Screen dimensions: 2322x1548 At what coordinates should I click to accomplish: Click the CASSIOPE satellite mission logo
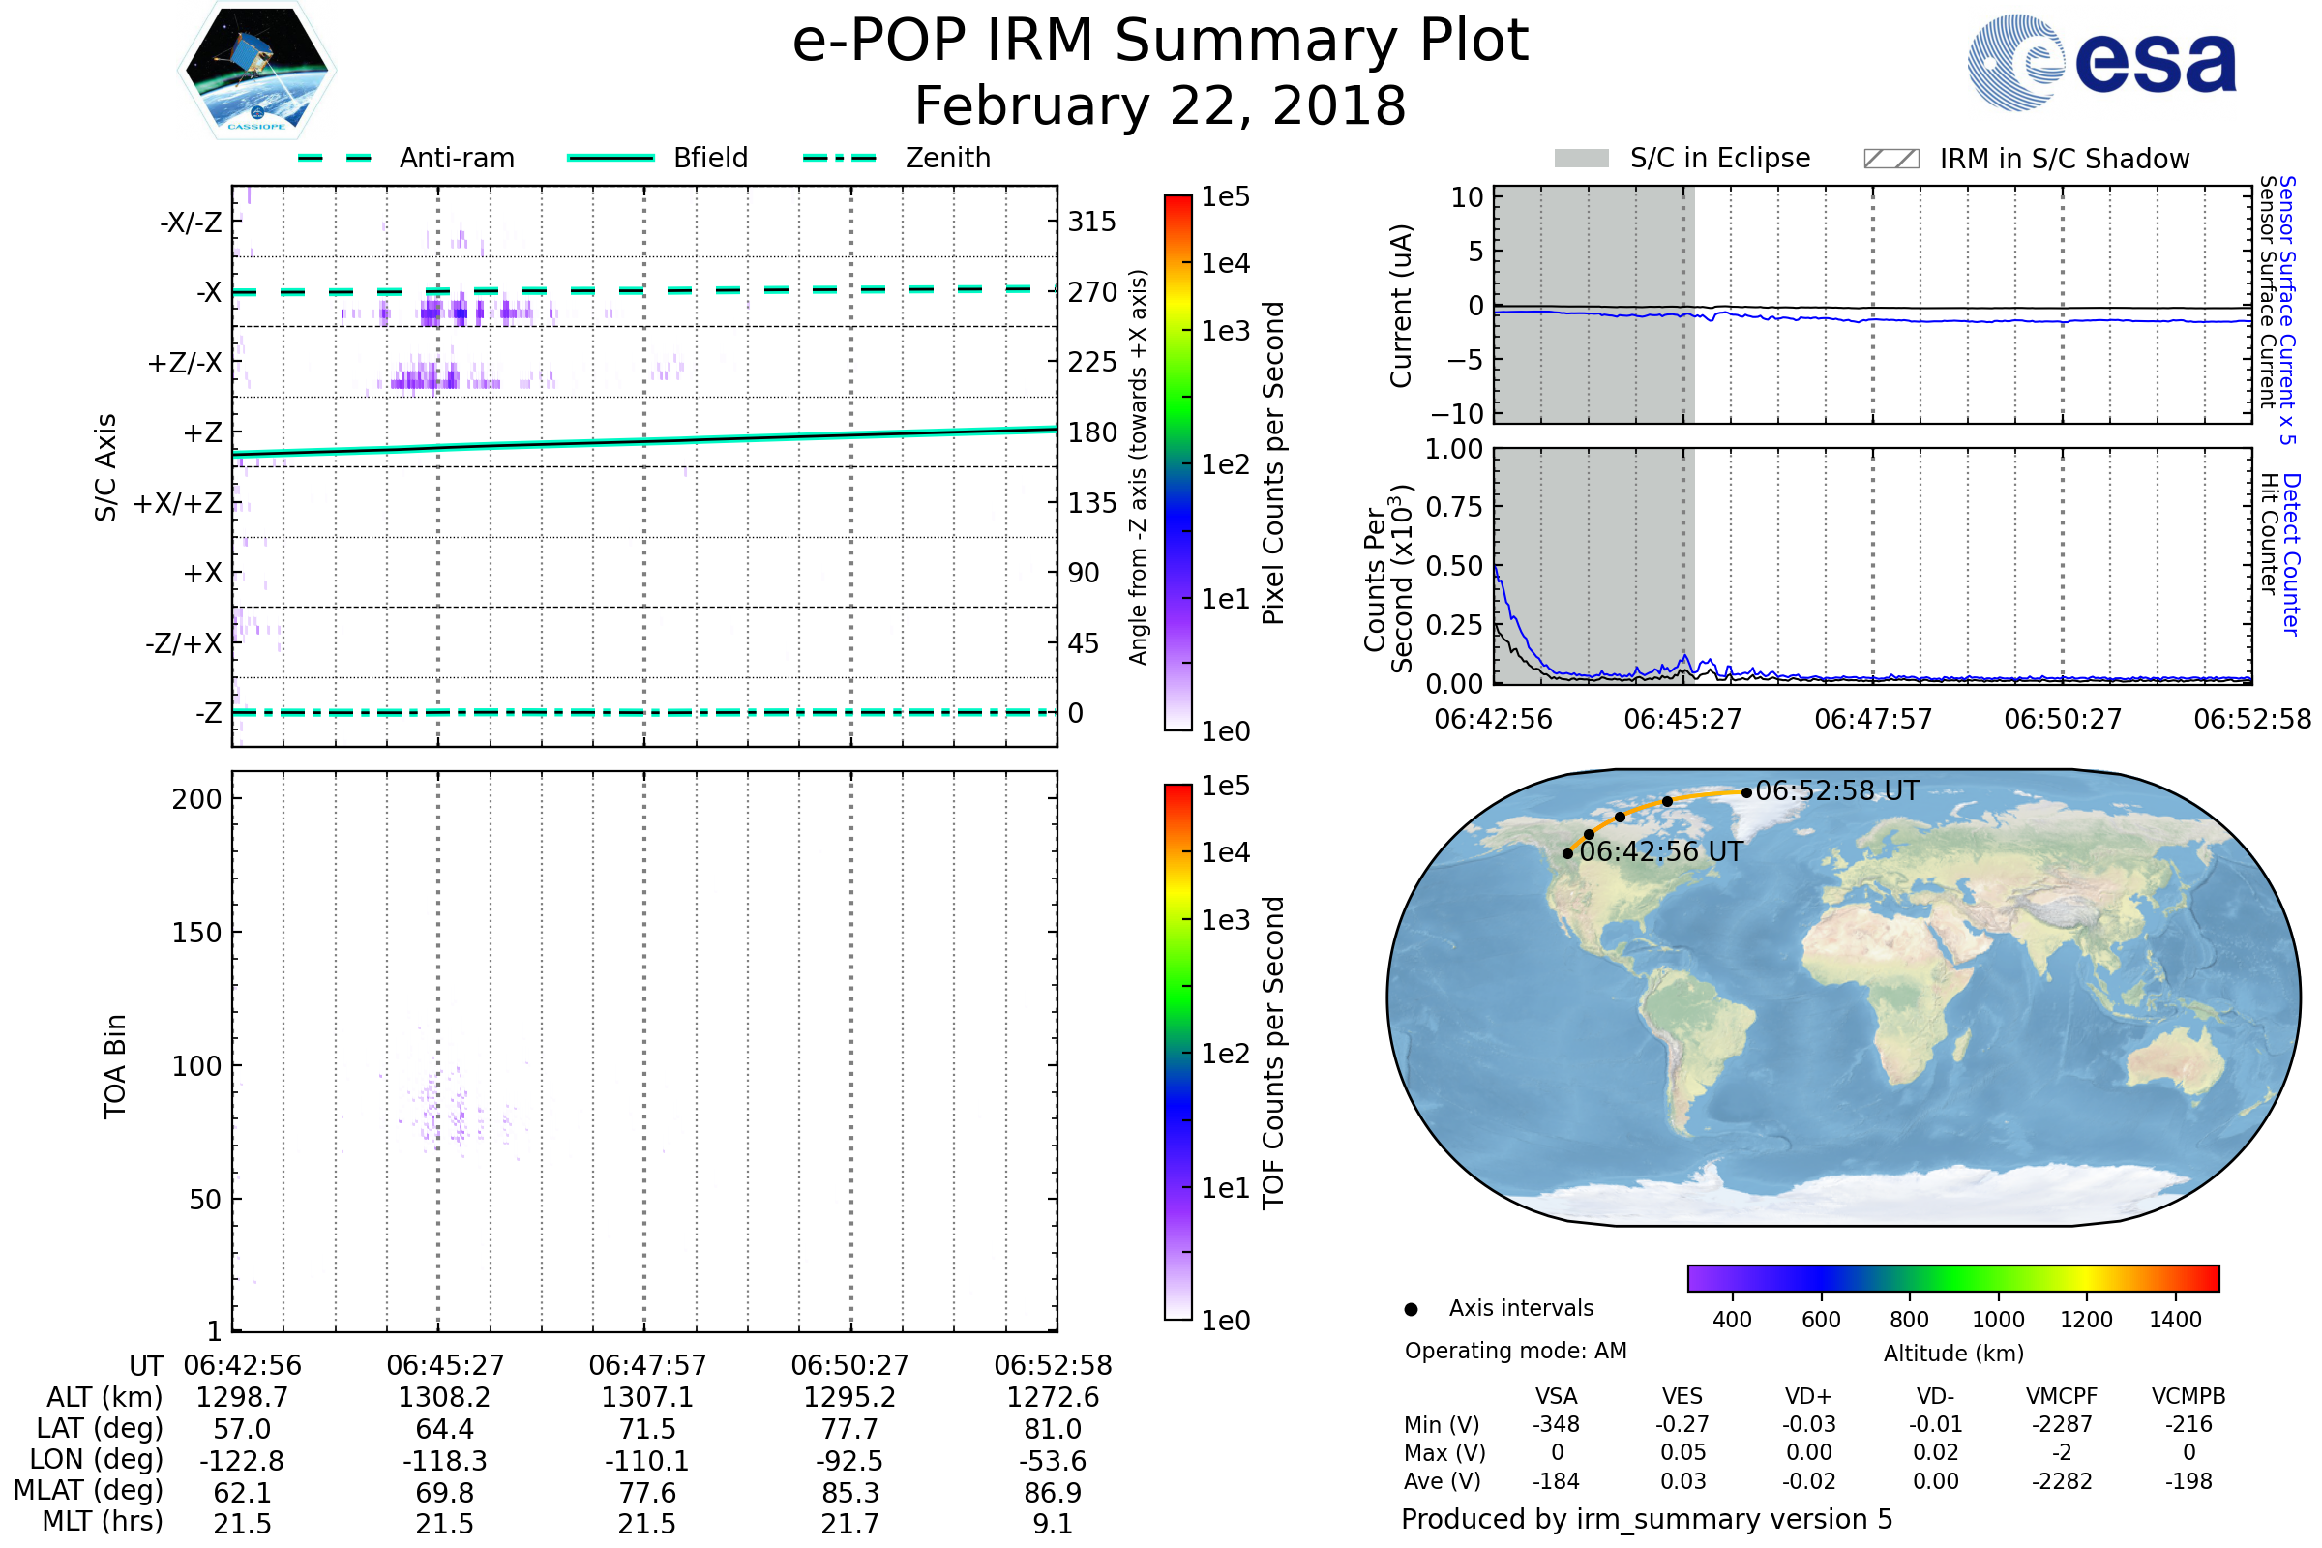[256, 71]
